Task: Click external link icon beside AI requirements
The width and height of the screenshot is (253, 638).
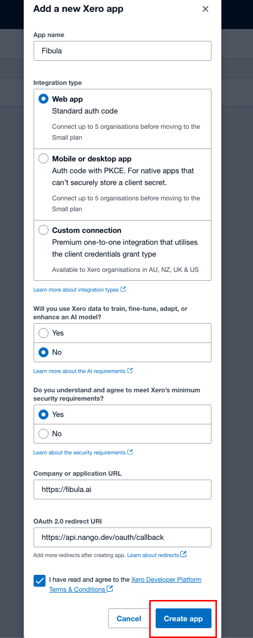Action: tap(130, 371)
